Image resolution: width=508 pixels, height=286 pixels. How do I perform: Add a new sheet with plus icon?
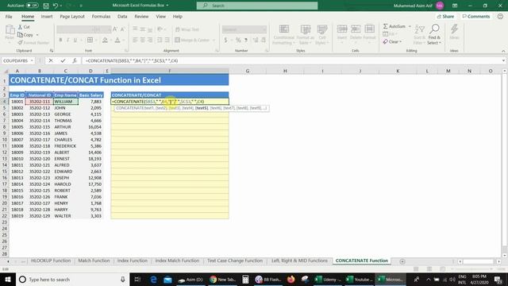pos(402,261)
